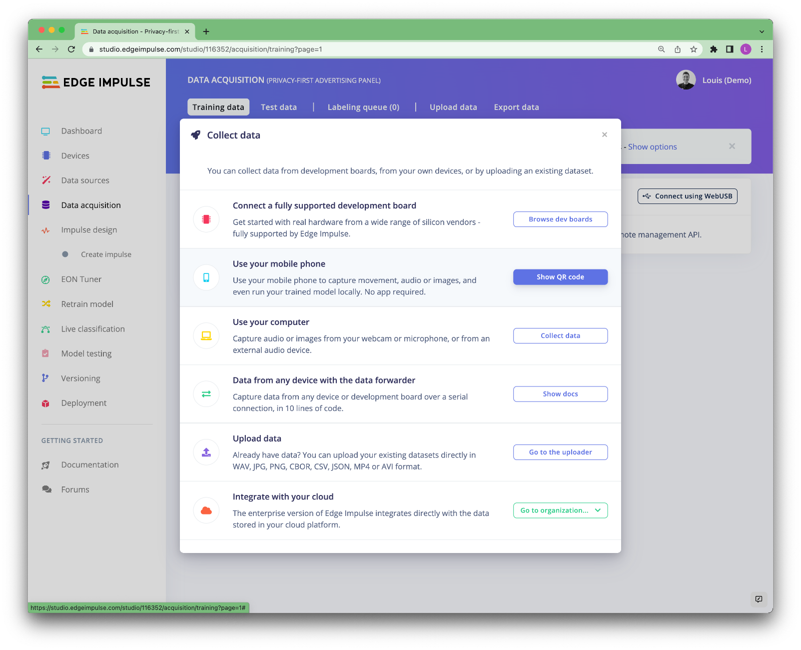Click the browser forward arrow
The width and height of the screenshot is (801, 650).
coord(55,49)
